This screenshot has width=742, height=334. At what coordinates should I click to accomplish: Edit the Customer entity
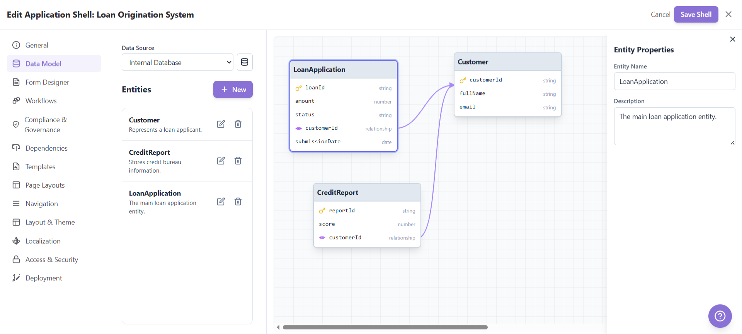point(221,124)
